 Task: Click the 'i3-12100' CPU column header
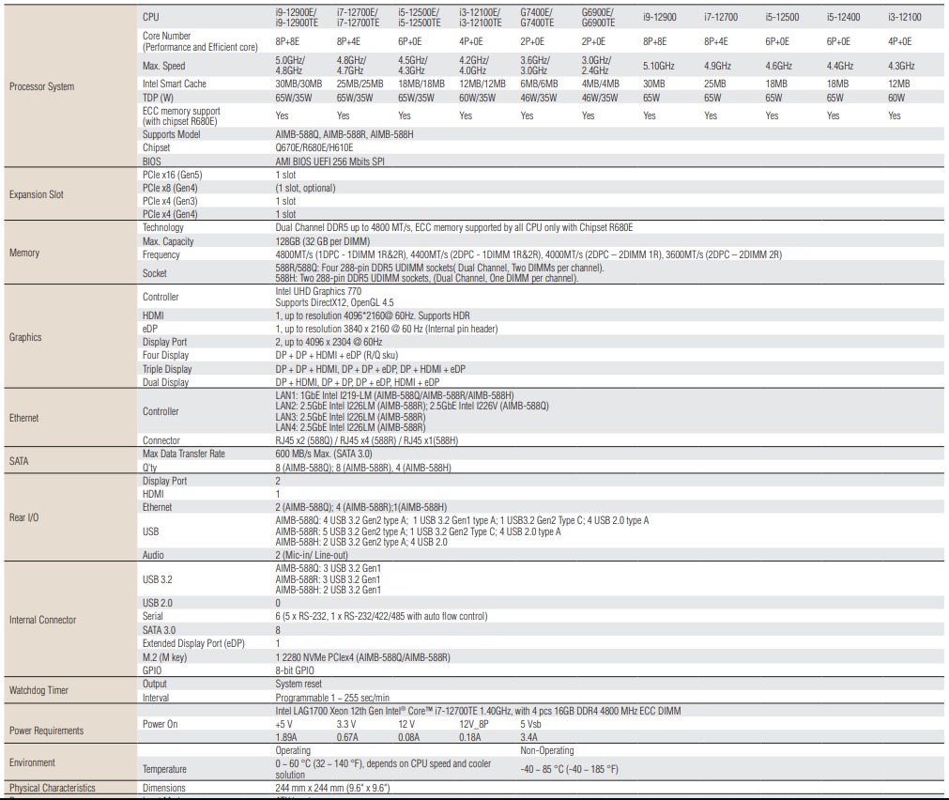click(904, 17)
